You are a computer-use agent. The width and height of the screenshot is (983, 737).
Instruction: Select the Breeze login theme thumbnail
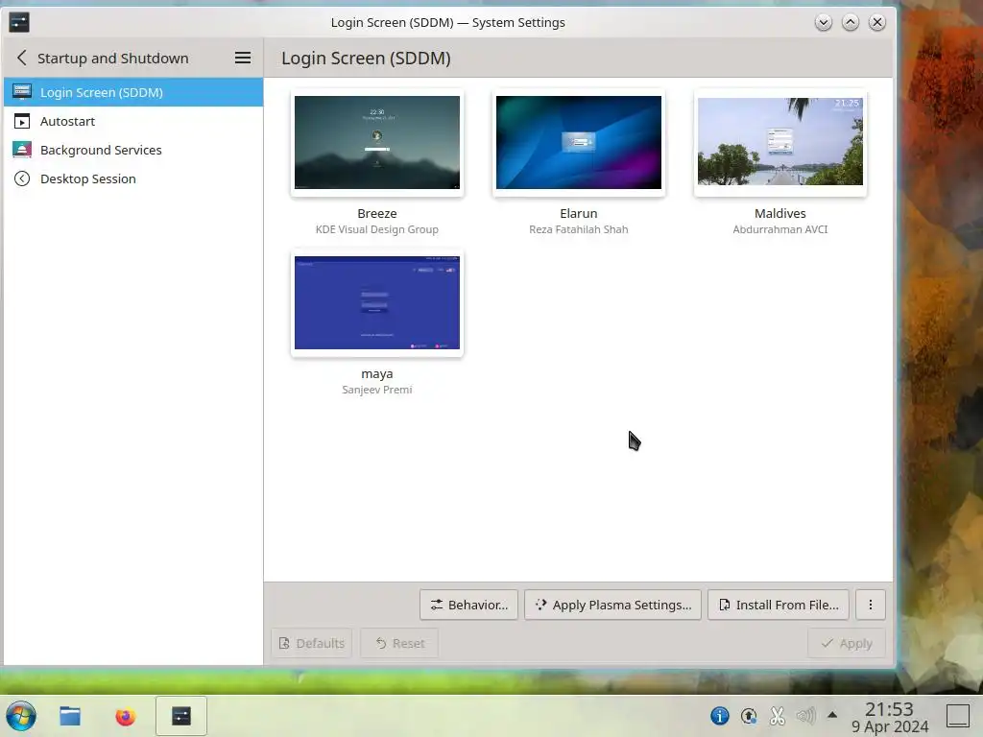click(x=376, y=142)
